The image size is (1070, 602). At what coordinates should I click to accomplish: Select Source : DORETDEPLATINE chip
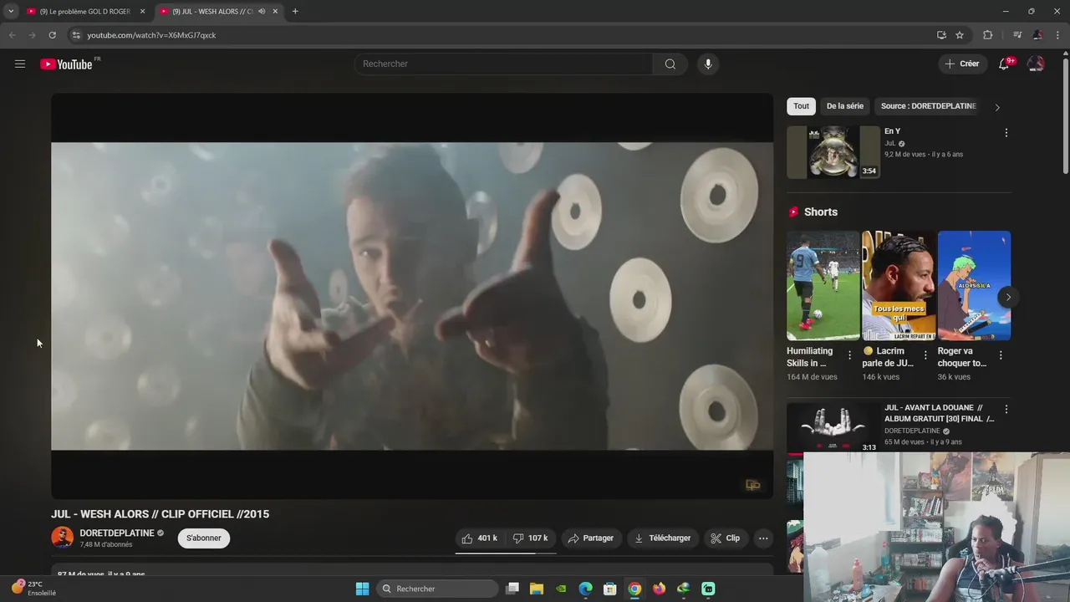929,106
